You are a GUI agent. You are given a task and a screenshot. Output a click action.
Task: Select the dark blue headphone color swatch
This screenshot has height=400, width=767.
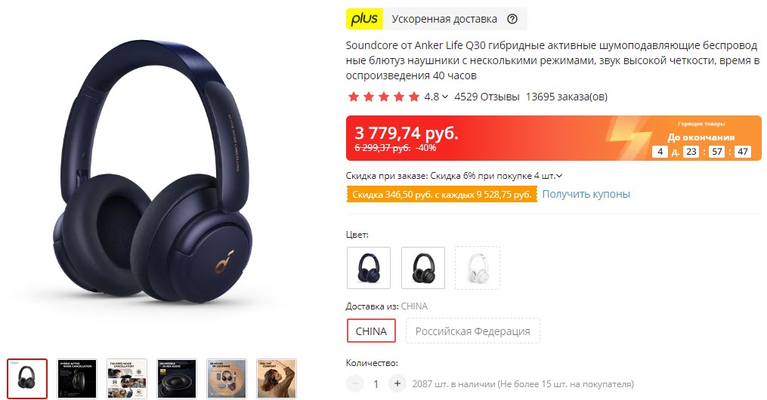point(369,268)
